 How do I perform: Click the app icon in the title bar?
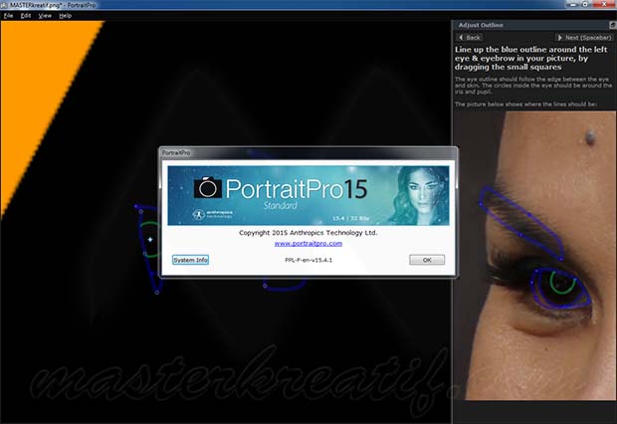tap(4, 5)
